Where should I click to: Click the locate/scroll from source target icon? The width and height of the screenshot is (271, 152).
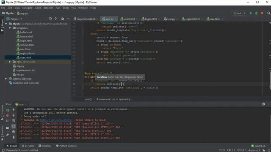tap(50, 19)
